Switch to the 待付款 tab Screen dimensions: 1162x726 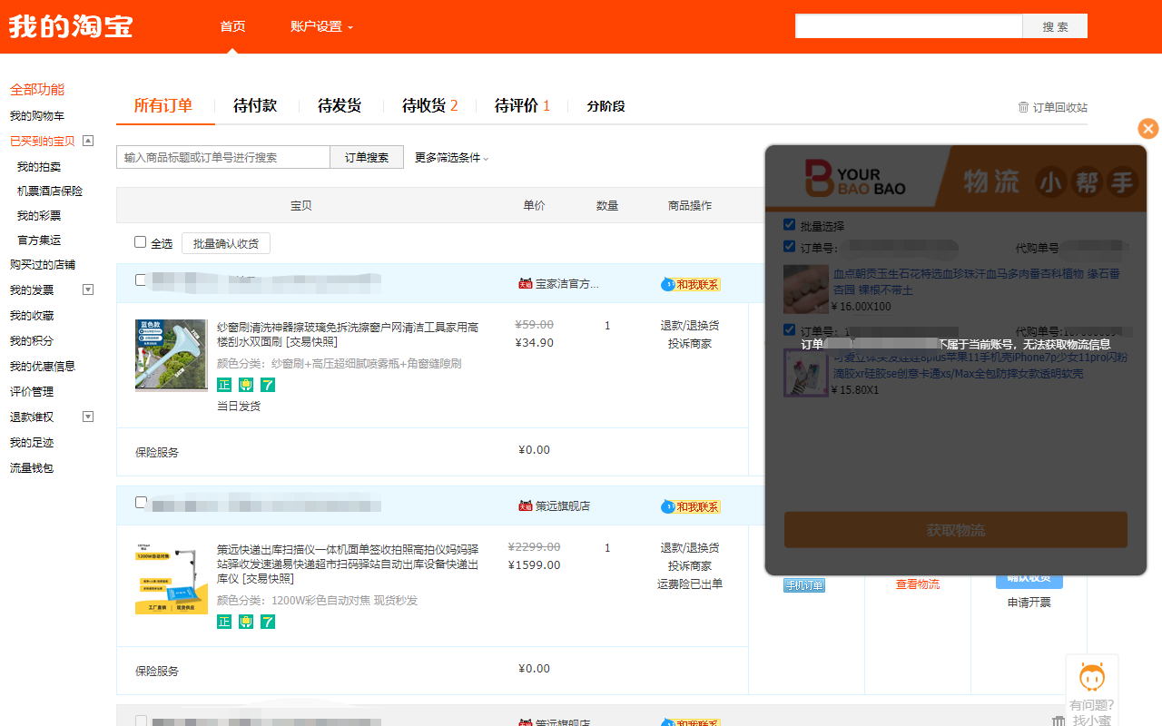(x=255, y=106)
